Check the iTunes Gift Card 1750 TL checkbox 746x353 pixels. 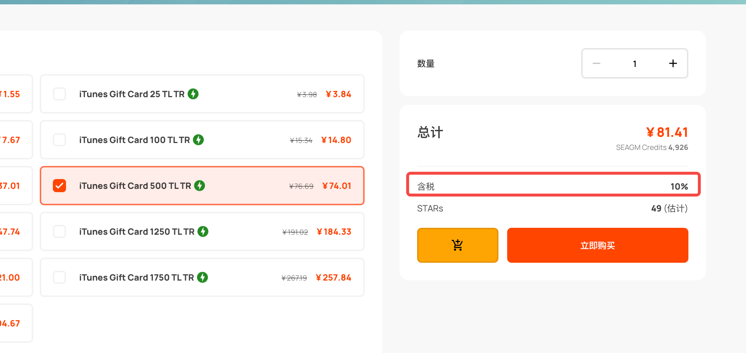(59, 277)
